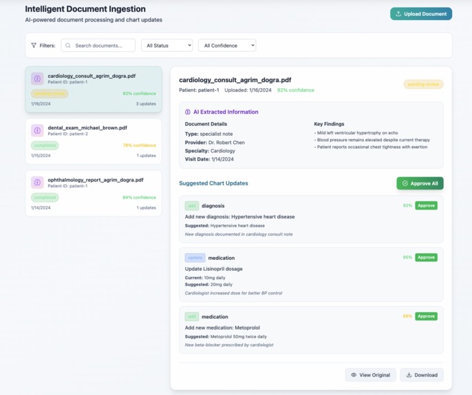472x395 pixels.
Task: Click the Intelligent Document Ingestion title
Action: [x=85, y=9]
